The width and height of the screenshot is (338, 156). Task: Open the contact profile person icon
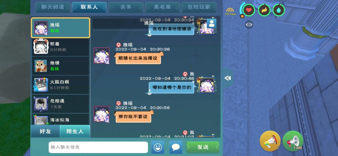(212, 23)
